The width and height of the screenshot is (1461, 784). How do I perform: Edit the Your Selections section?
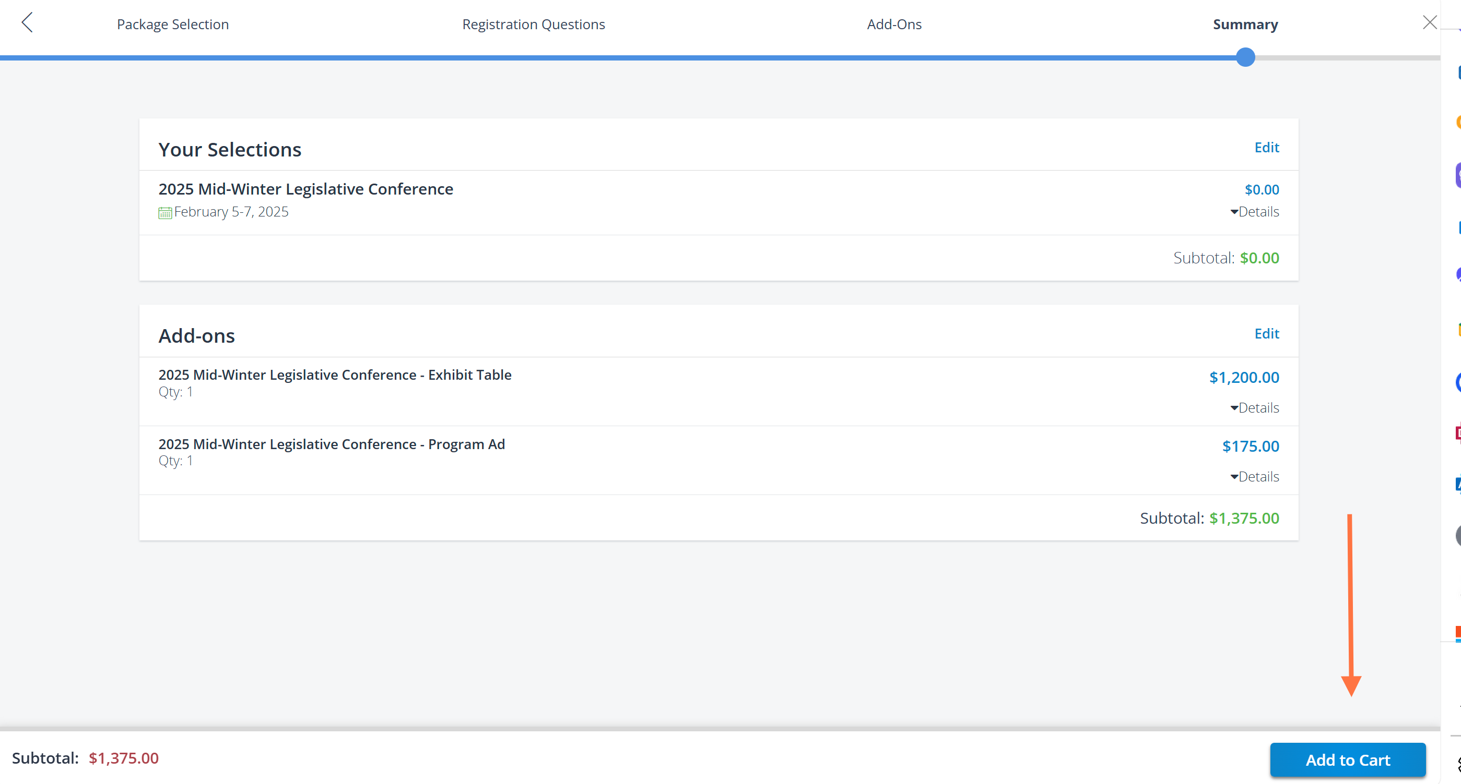[x=1267, y=147]
